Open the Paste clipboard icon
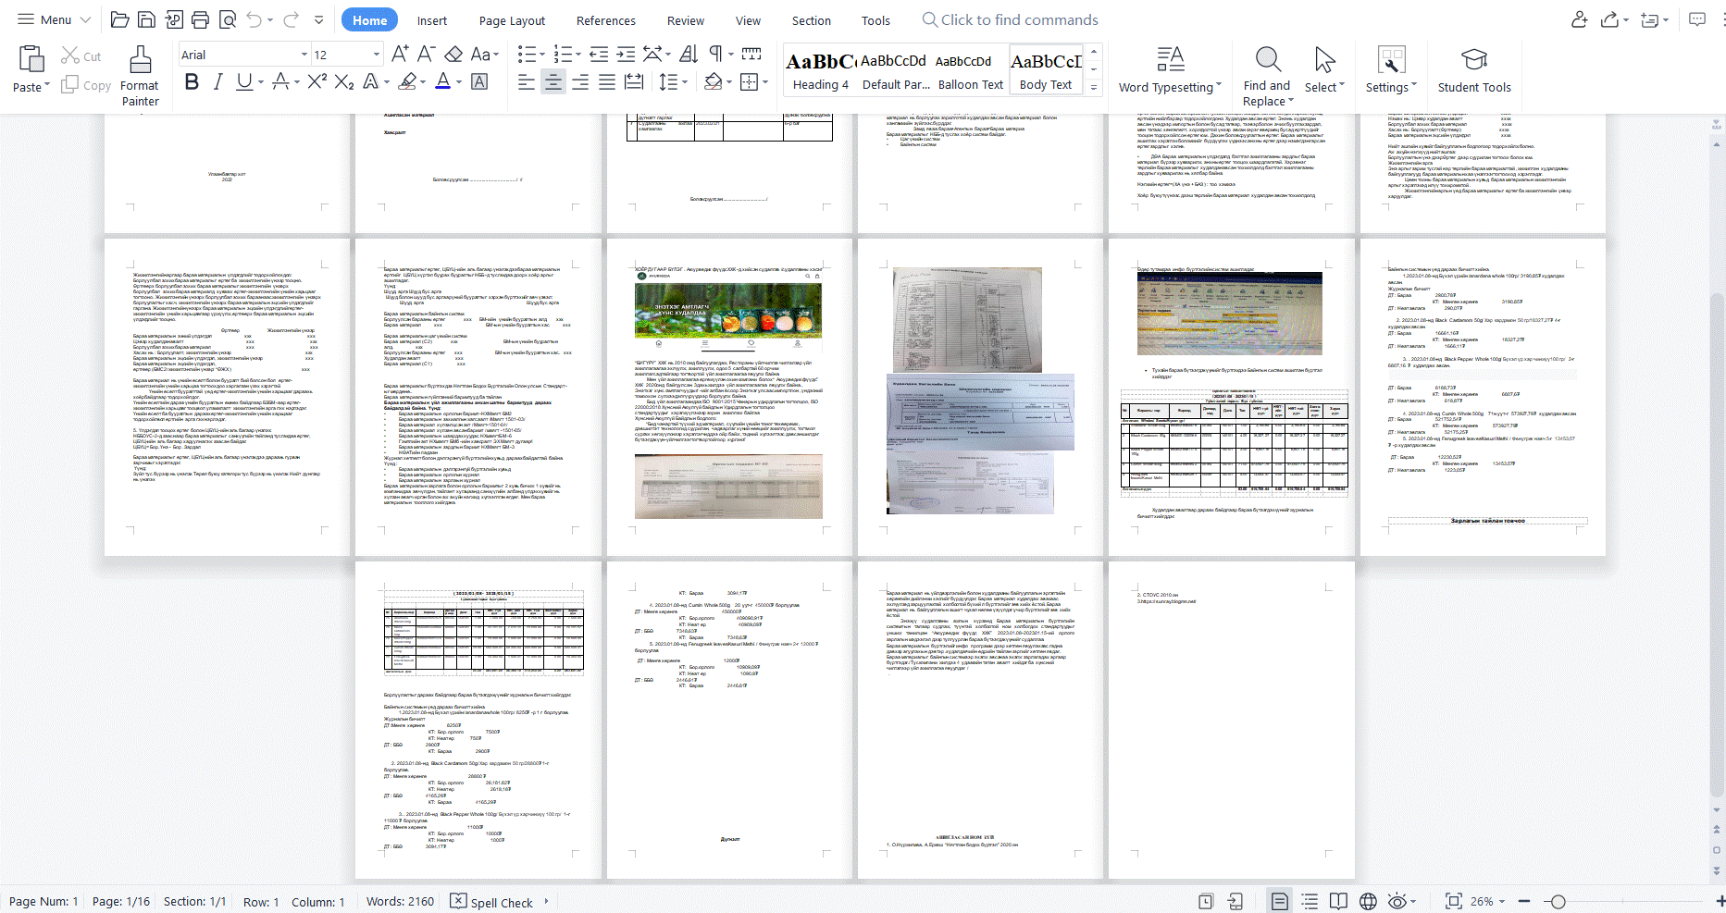 coord(31,59)
